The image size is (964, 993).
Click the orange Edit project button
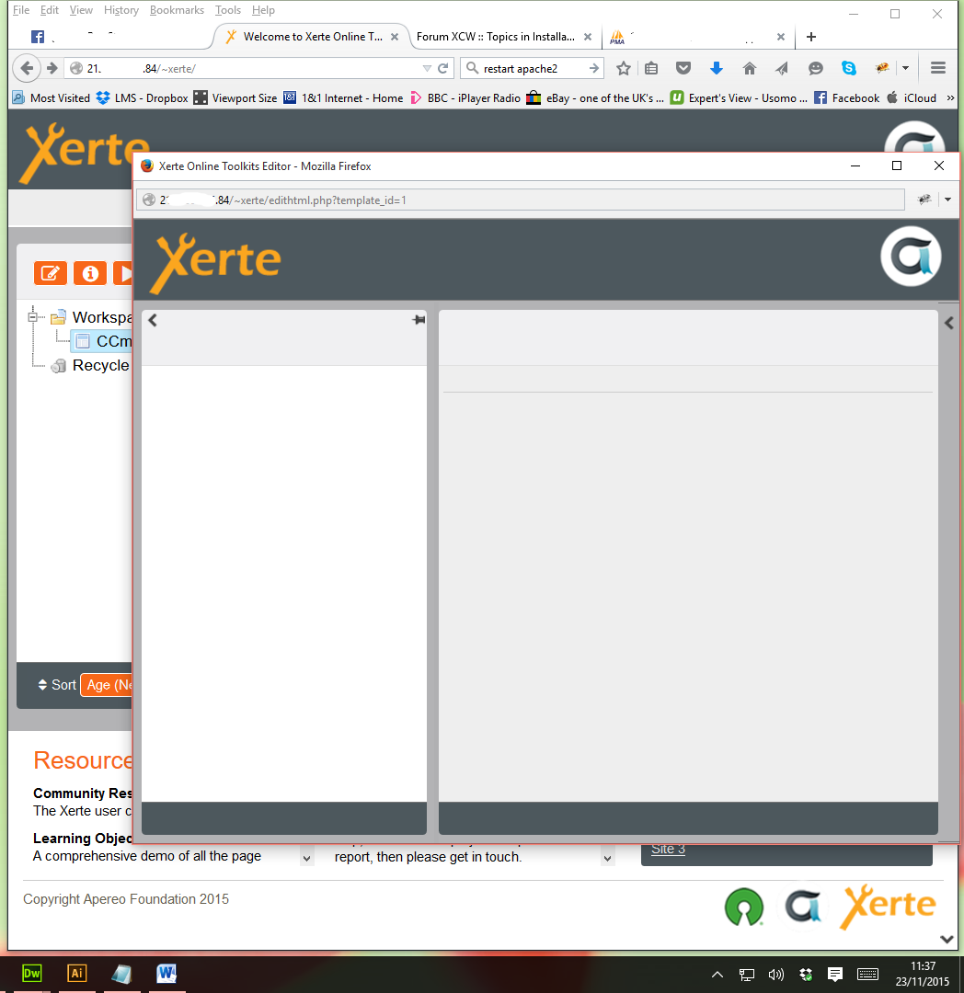pos(50,273)
